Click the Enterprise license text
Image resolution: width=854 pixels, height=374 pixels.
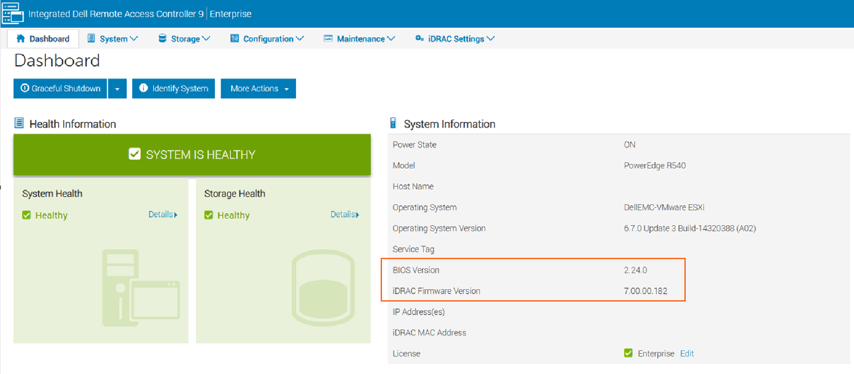(x=656, y=354)
